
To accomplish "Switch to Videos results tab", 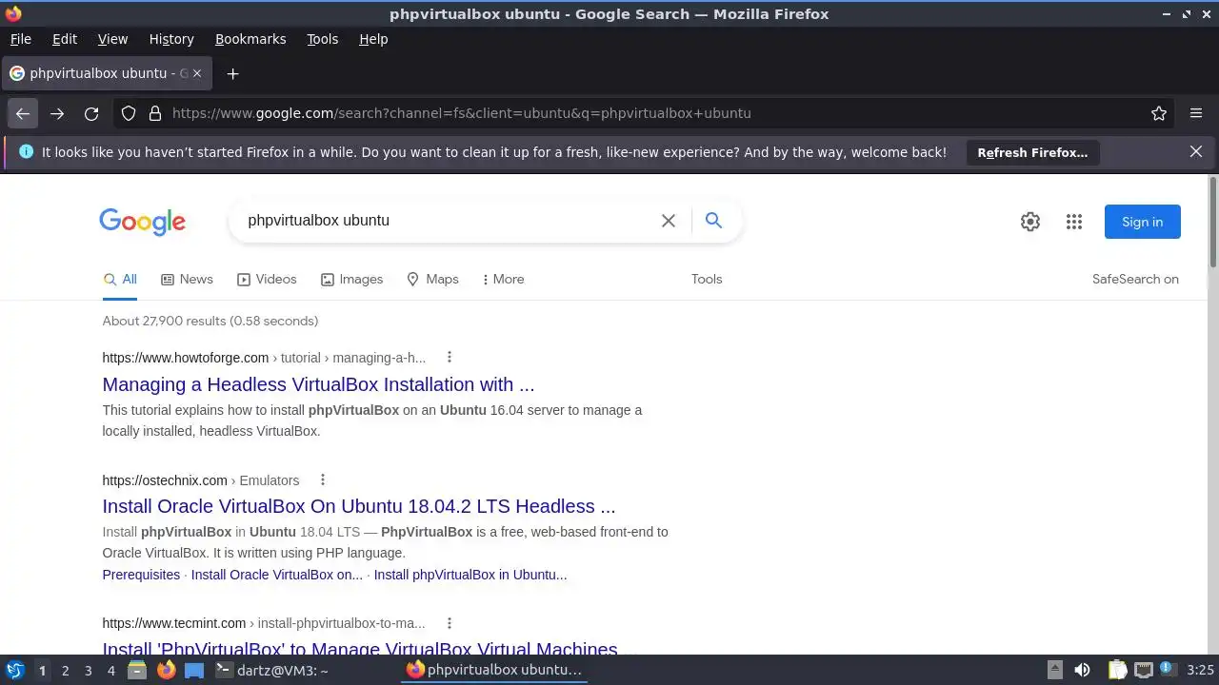I will (x=267, y=279).
